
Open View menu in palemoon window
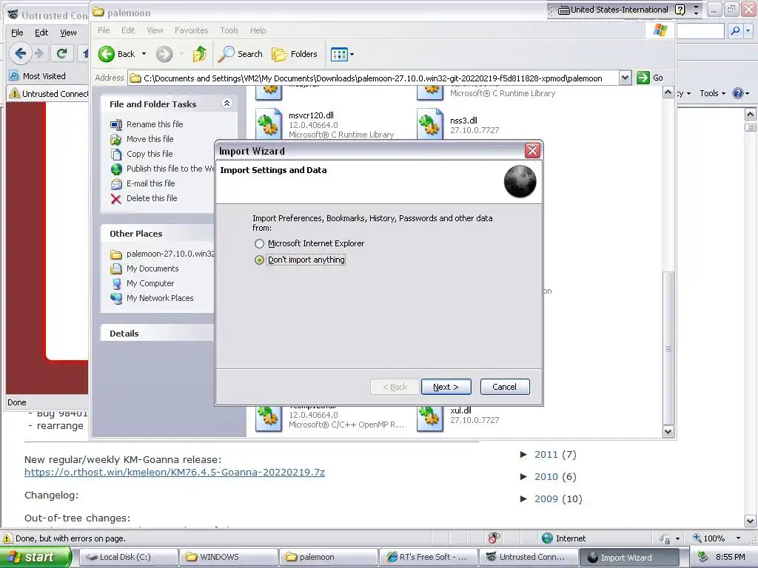(x=155, y=30)
